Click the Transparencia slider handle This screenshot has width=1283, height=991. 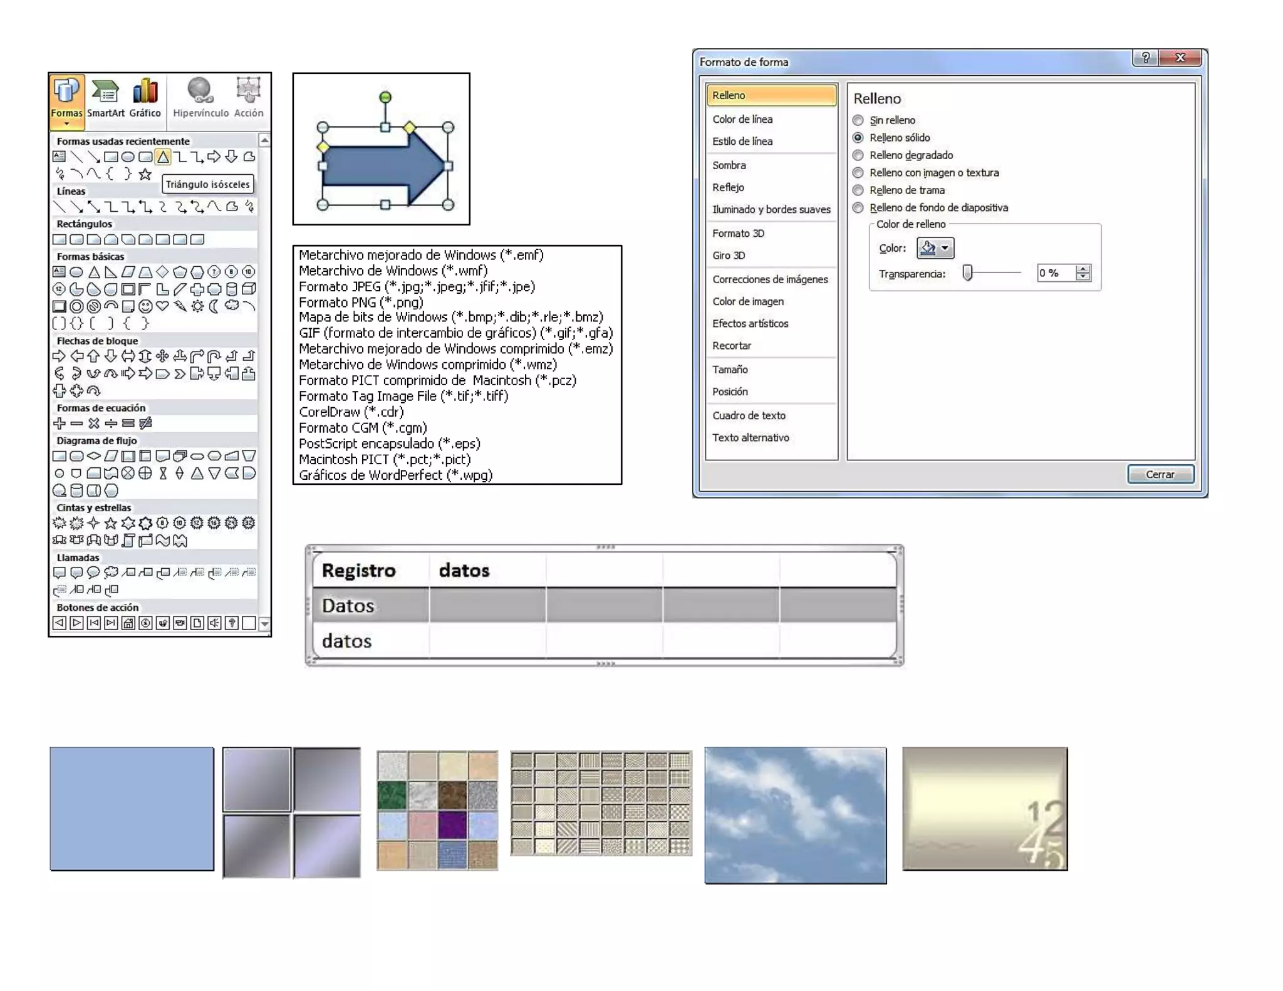(968, 273)
